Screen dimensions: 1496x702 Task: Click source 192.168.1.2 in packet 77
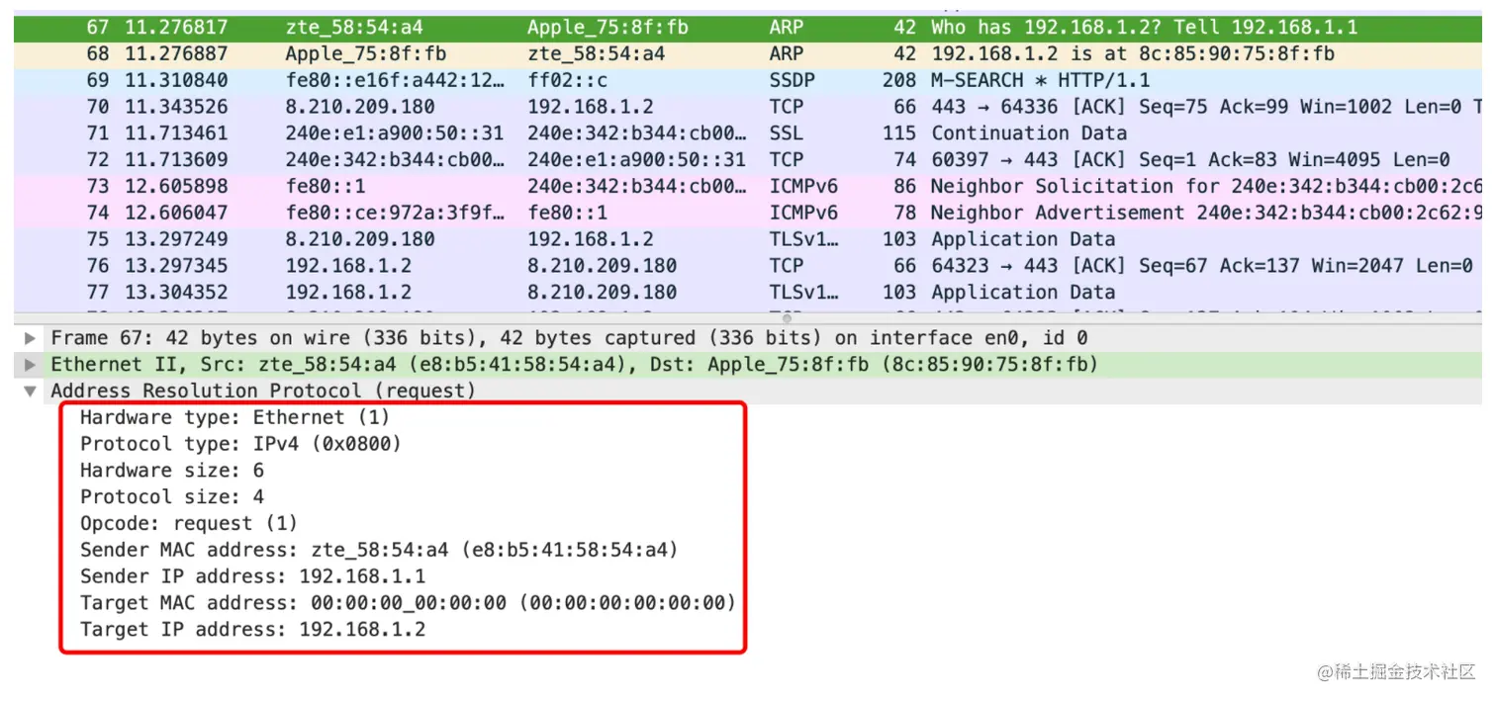348,293
